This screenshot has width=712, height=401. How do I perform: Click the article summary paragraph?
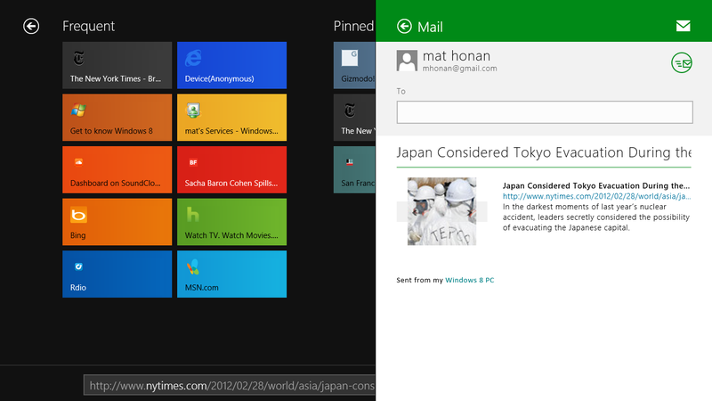click(596, 217)
